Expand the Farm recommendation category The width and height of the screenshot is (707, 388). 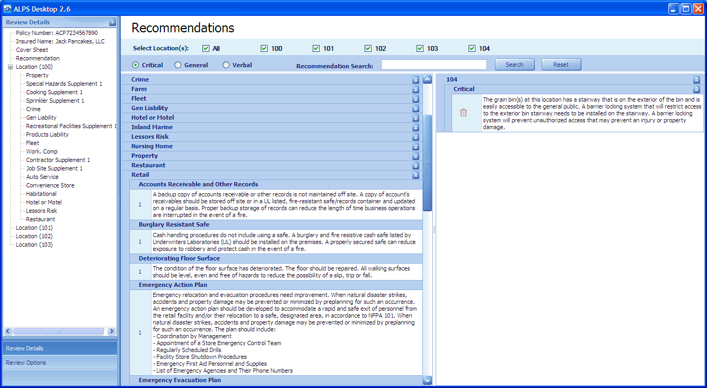click(416, 89)
